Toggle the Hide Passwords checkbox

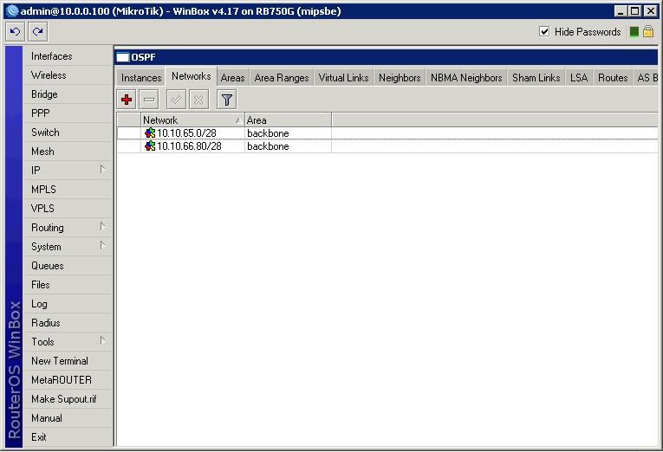pos(544,32)
